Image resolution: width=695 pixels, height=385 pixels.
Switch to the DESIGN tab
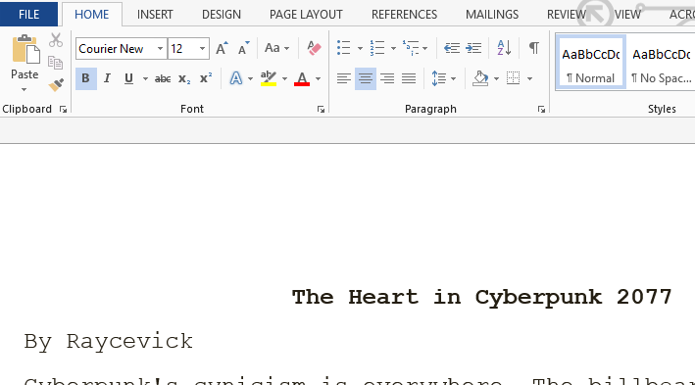point(222,15)
